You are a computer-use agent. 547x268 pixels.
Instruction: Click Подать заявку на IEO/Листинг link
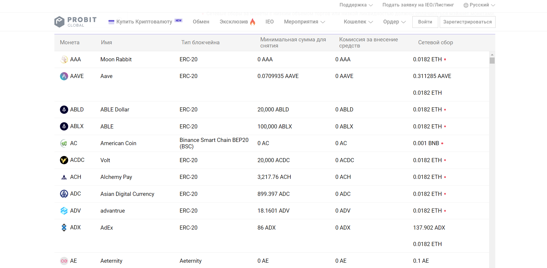(x=418, y=5)
